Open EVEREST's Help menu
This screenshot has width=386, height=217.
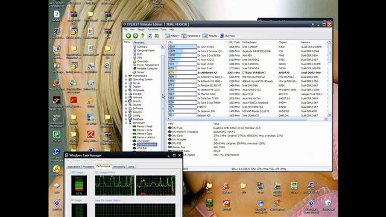(x=171, y=30)
